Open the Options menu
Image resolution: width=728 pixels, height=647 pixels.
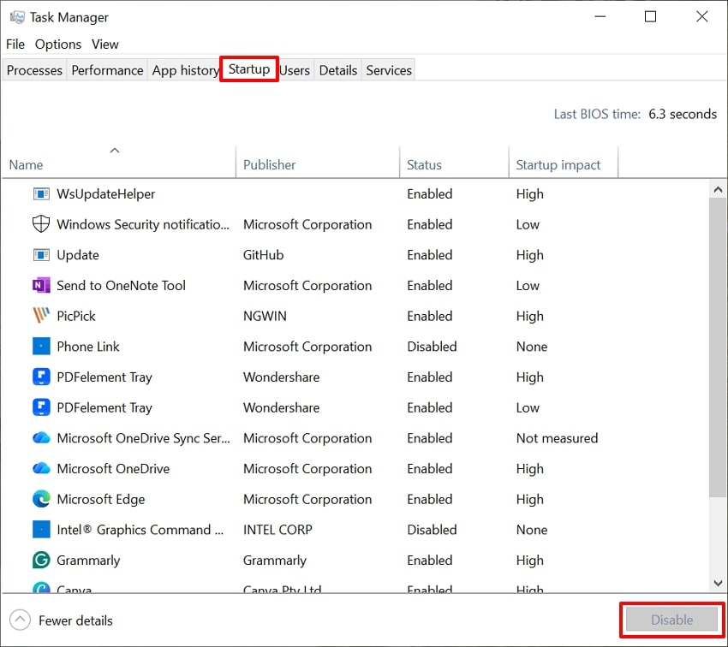point(57,44)
